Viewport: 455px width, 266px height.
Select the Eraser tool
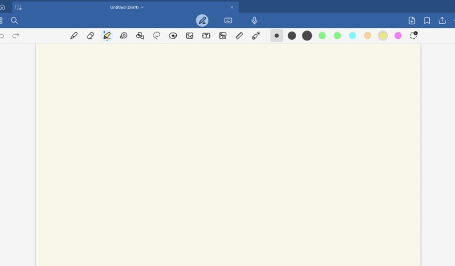(x=90, y=36)
